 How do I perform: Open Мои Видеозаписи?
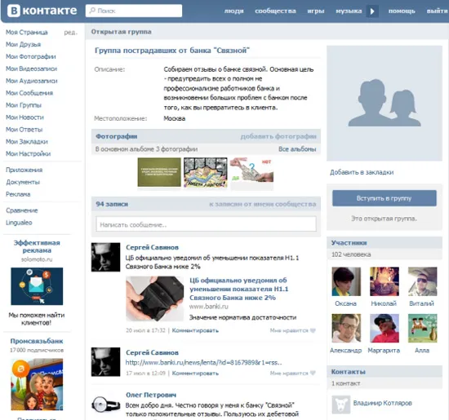click(31, 69)
